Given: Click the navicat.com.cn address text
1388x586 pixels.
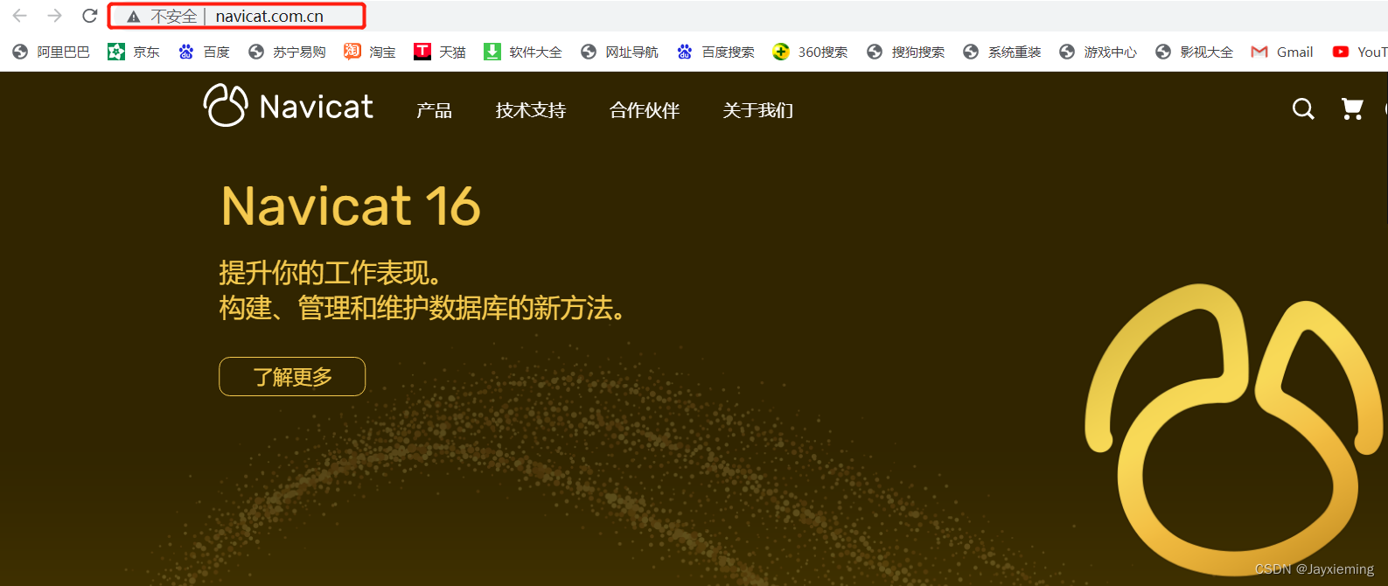Looking at the screenshot, I should (x=269, y=17).
